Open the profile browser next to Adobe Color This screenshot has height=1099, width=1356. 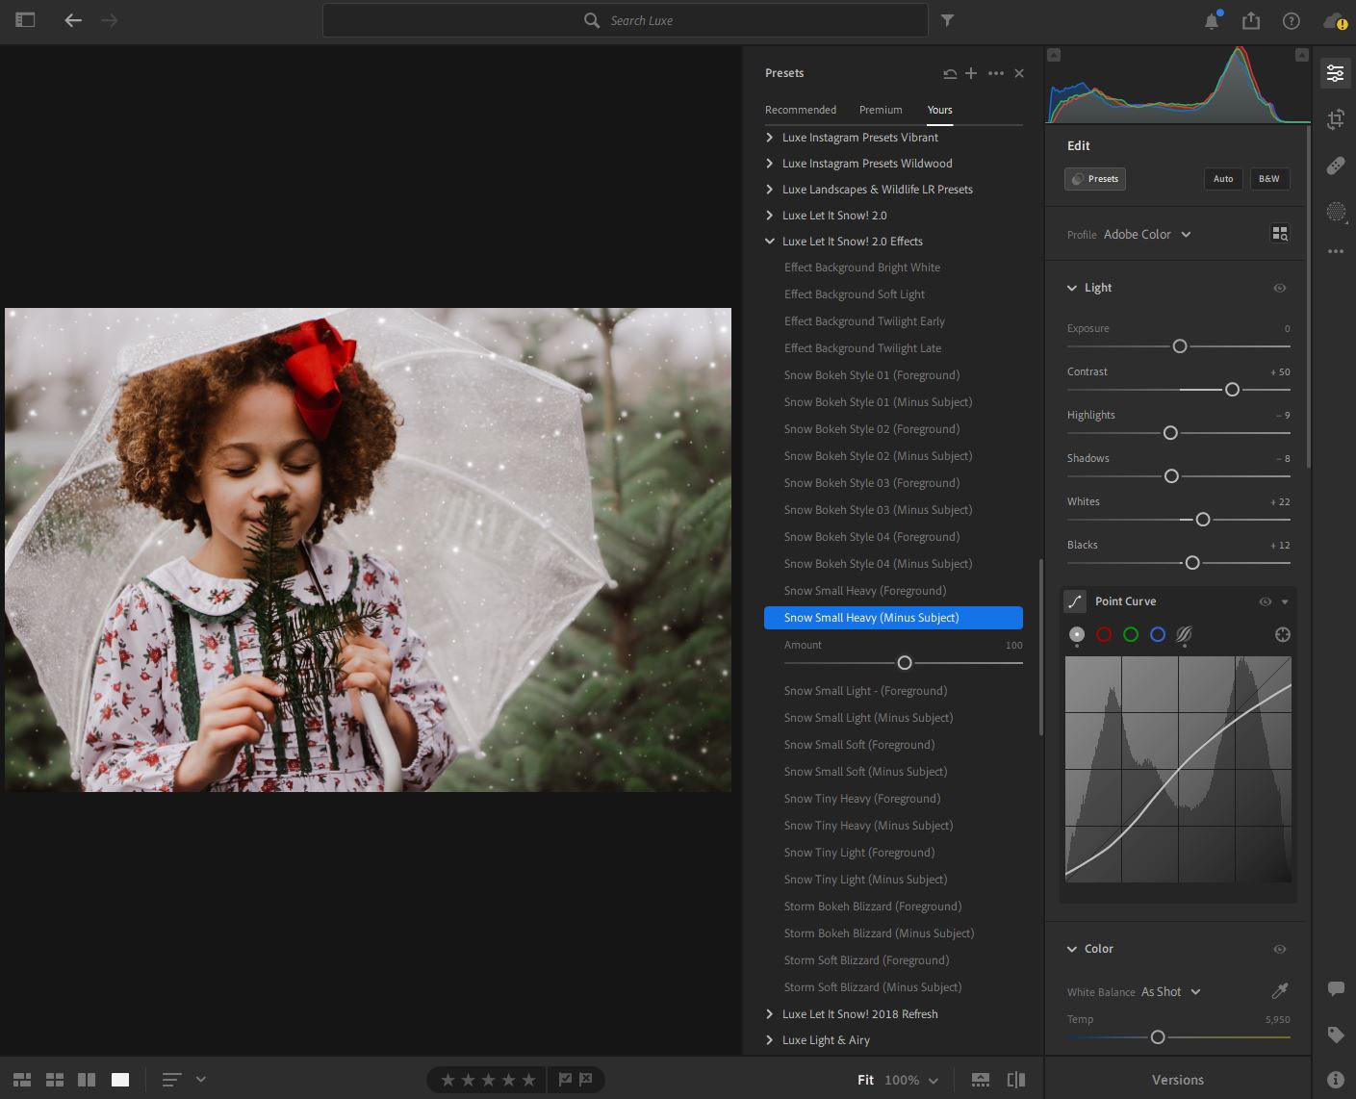(x=1280, y=233)
